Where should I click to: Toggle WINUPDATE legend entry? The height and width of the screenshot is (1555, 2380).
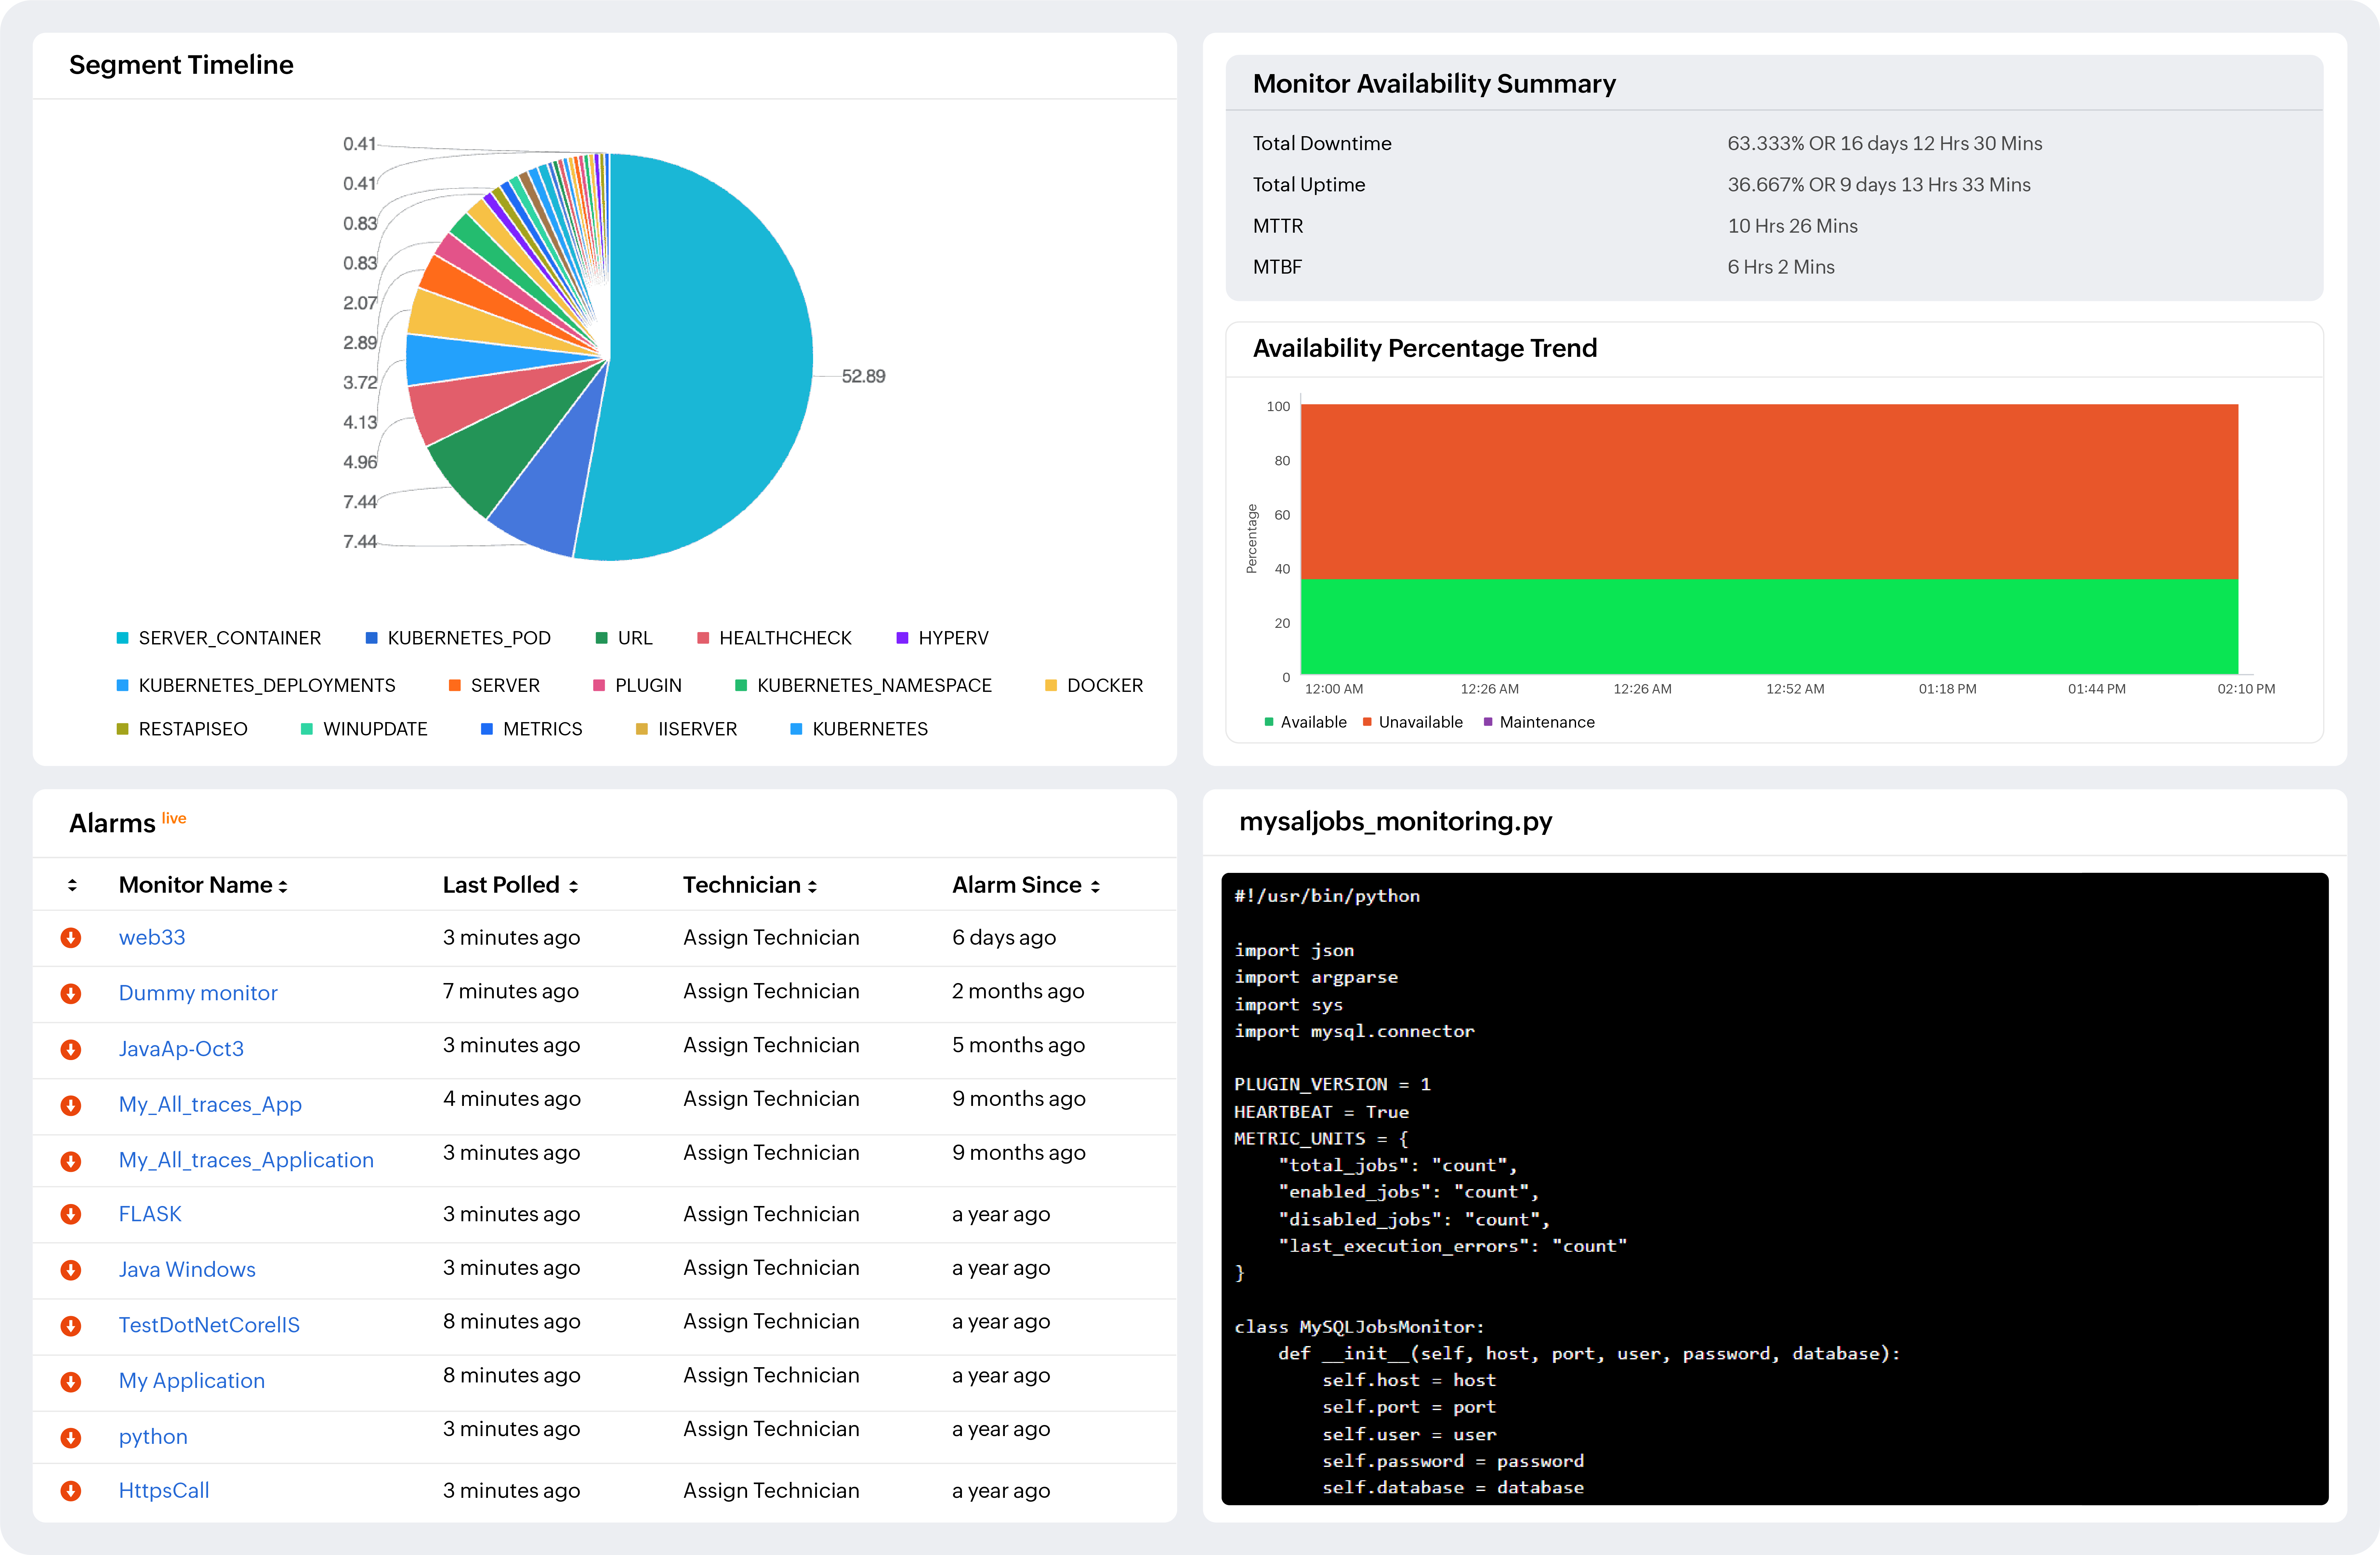coord(364,730)
